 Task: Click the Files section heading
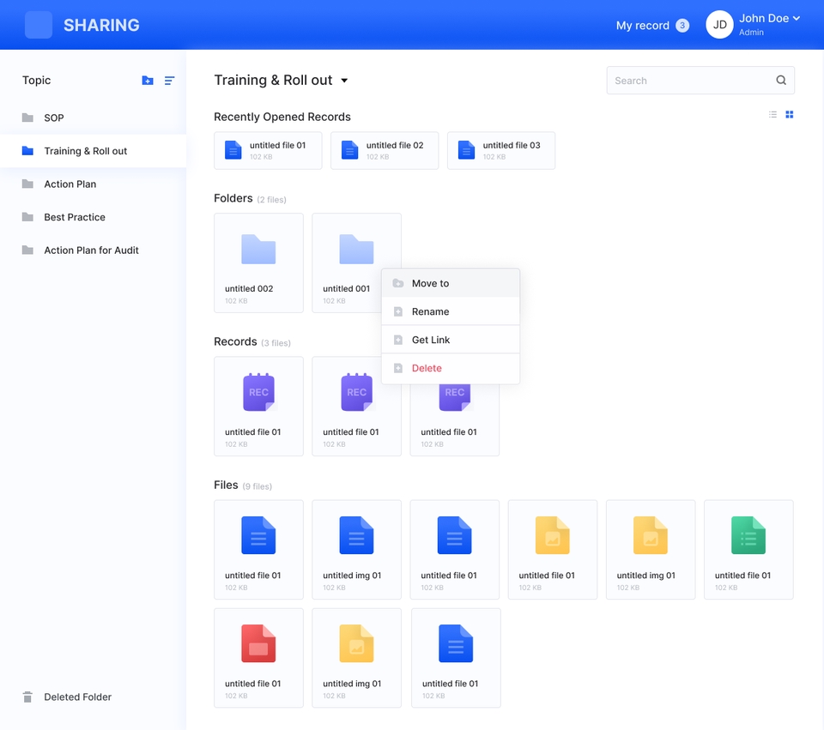(226, 485)
